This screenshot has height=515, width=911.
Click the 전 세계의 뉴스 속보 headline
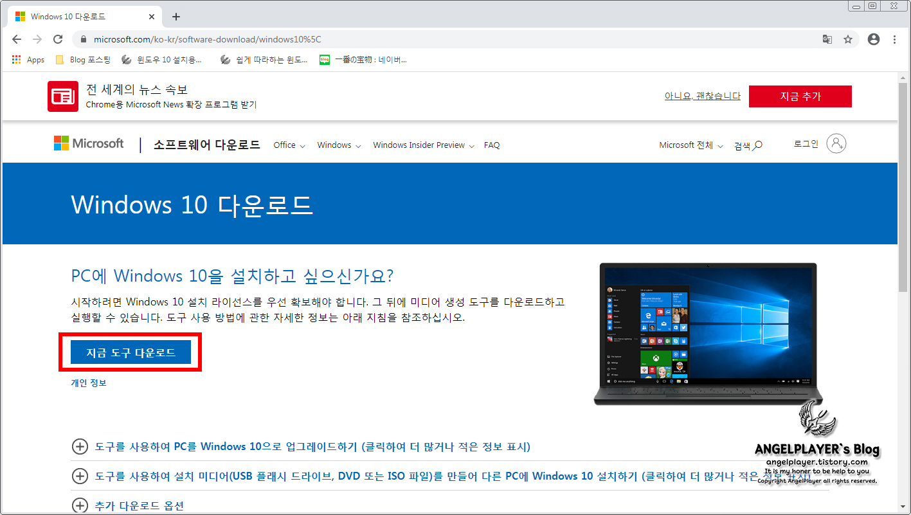click(x=137, y=89)
